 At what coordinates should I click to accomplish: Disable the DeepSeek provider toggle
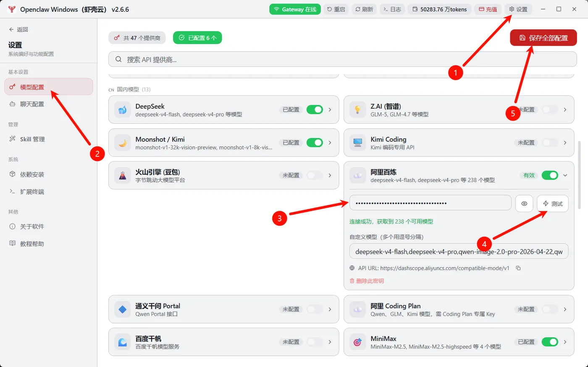tap(315, 109)
